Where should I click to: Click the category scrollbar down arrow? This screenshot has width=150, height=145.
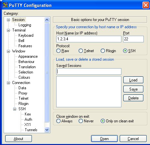tap(47, 130)
